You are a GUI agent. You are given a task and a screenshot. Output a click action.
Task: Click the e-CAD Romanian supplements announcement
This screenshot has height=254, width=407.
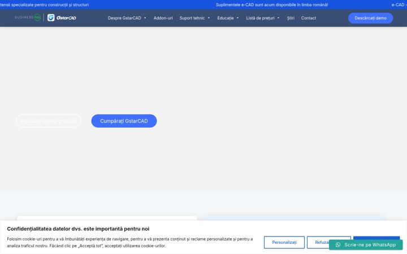point(271,5)
